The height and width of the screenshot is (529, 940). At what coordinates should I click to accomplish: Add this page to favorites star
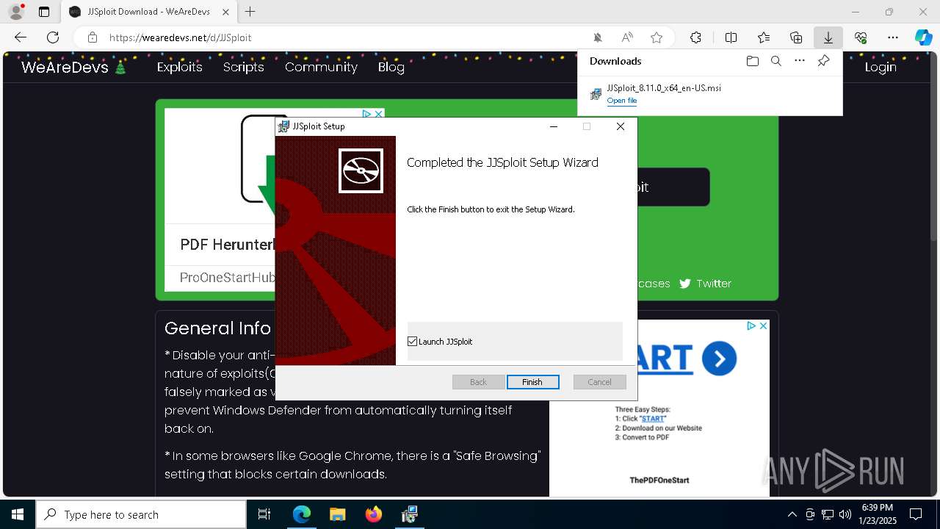(x=657, y=37)
